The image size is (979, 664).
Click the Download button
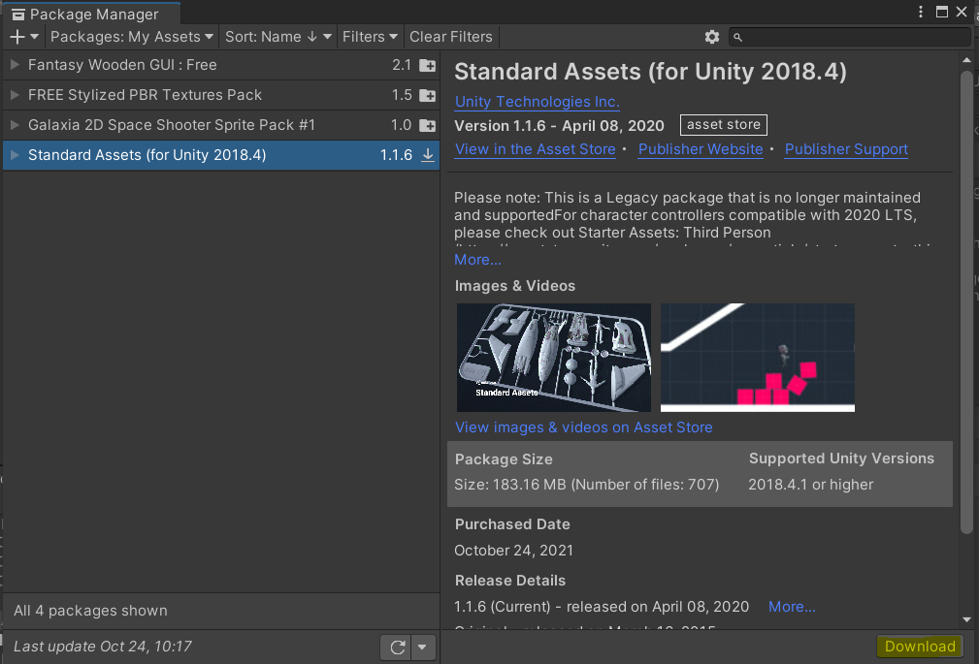(x=920, y=647)
